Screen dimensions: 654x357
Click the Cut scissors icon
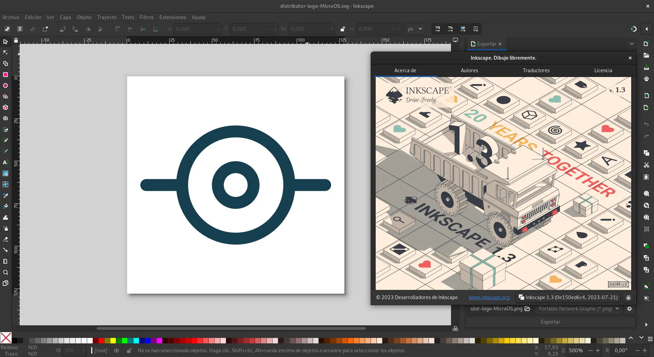click(x=647, y=165)
